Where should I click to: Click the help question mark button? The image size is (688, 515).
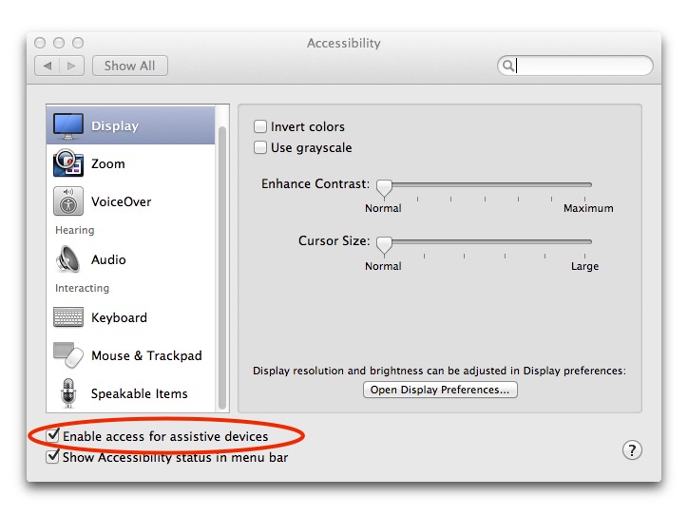coord(632,450)
